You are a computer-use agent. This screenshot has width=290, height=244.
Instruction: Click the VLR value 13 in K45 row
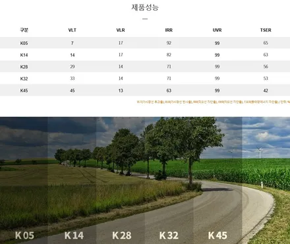coord(121,90)
